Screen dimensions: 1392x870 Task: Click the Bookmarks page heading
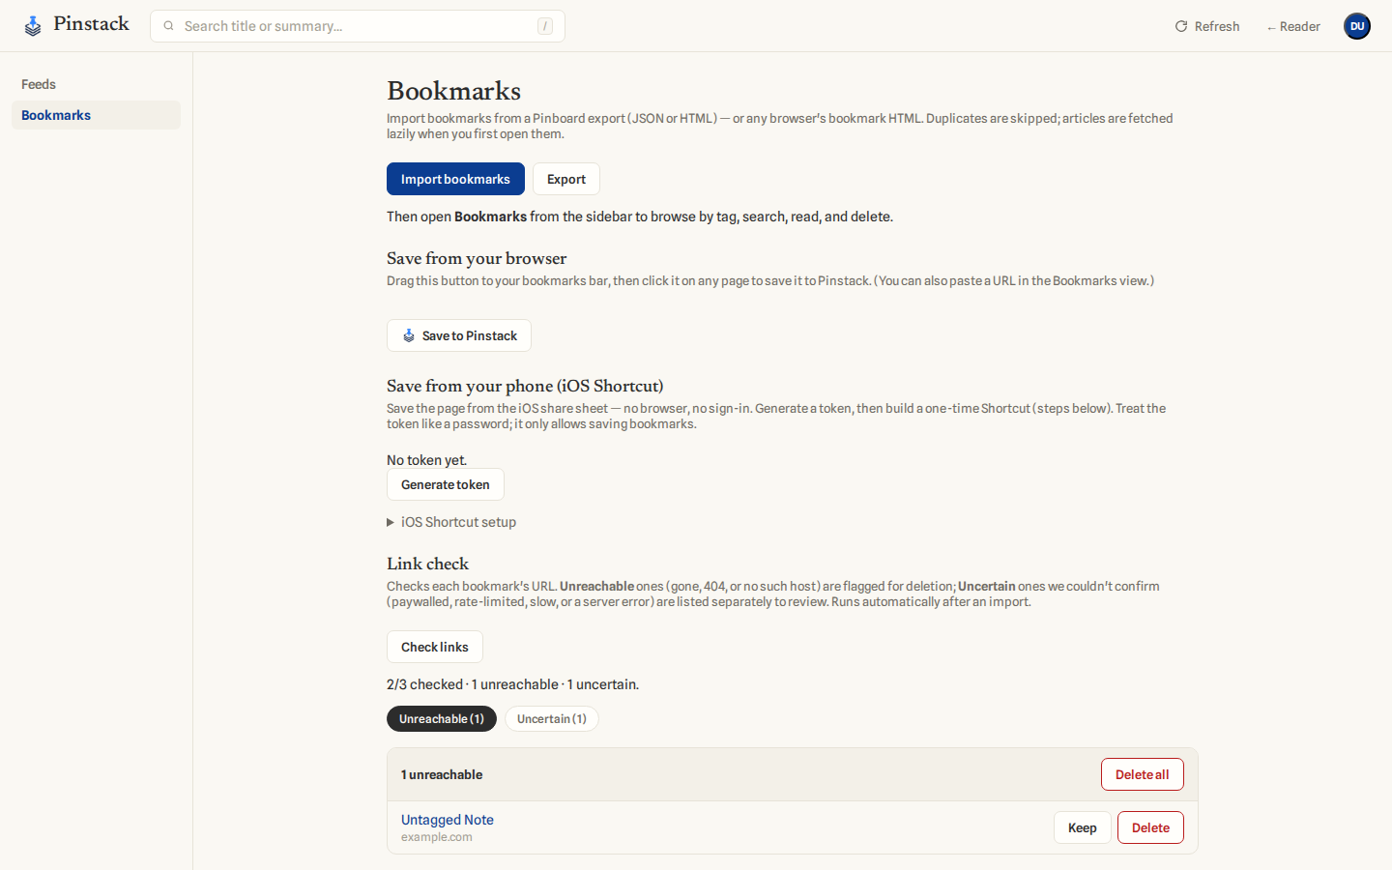click(x=454, y=91)
